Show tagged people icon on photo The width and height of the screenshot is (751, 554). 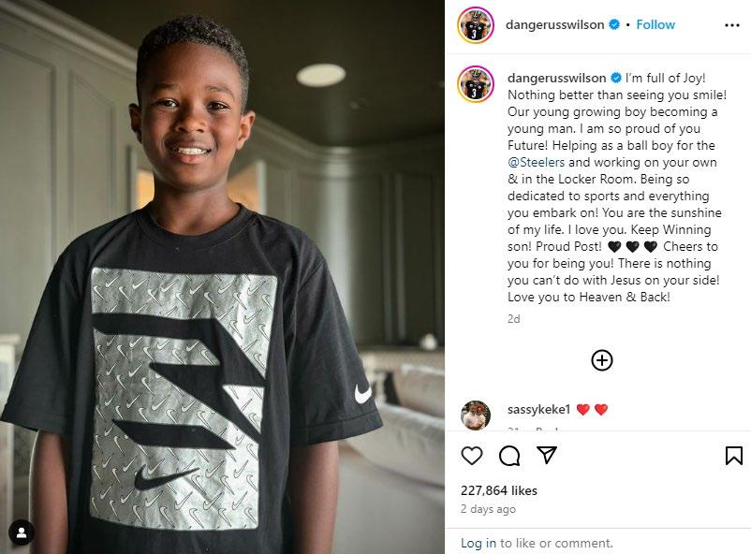[22, 532]
